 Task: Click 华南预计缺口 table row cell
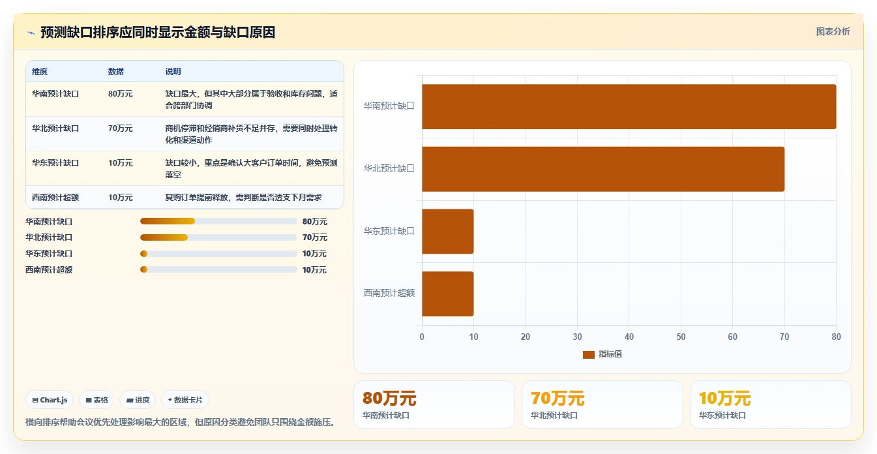[55, 94]
